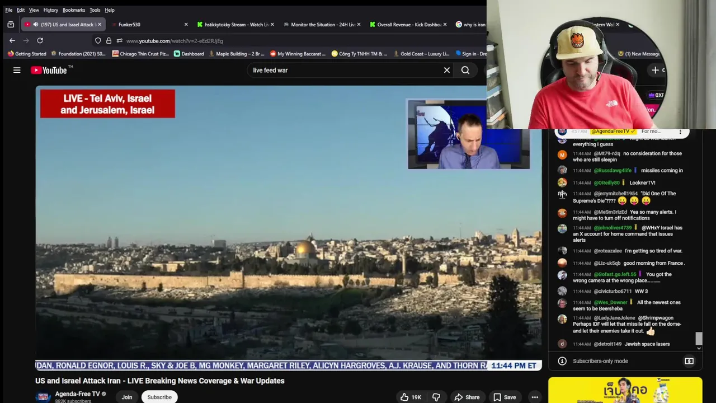
Task: Reload the page with the refresh icon
Action: coord(40,40)
